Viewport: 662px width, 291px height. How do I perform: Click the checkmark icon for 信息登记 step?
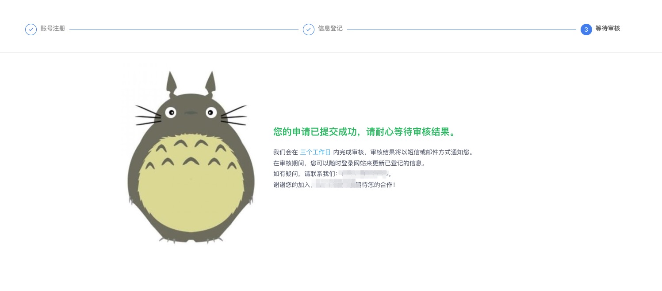309,30
